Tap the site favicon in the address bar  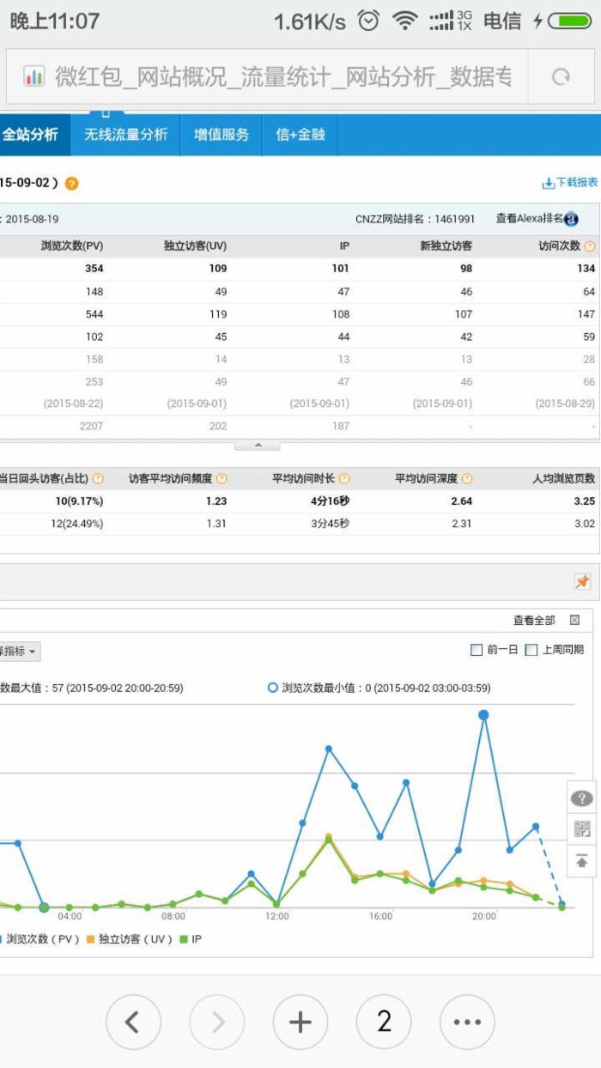point(33,76)
